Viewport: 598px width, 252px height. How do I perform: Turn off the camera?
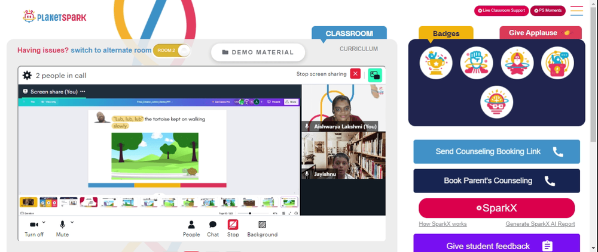(34, 229)
